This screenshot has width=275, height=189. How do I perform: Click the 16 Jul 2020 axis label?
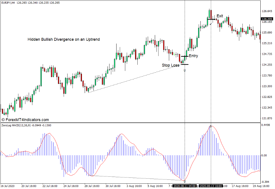click(8, 186)
